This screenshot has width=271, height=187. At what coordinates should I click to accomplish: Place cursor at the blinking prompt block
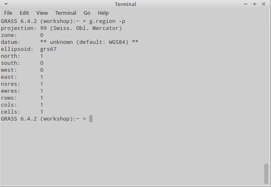91,119
